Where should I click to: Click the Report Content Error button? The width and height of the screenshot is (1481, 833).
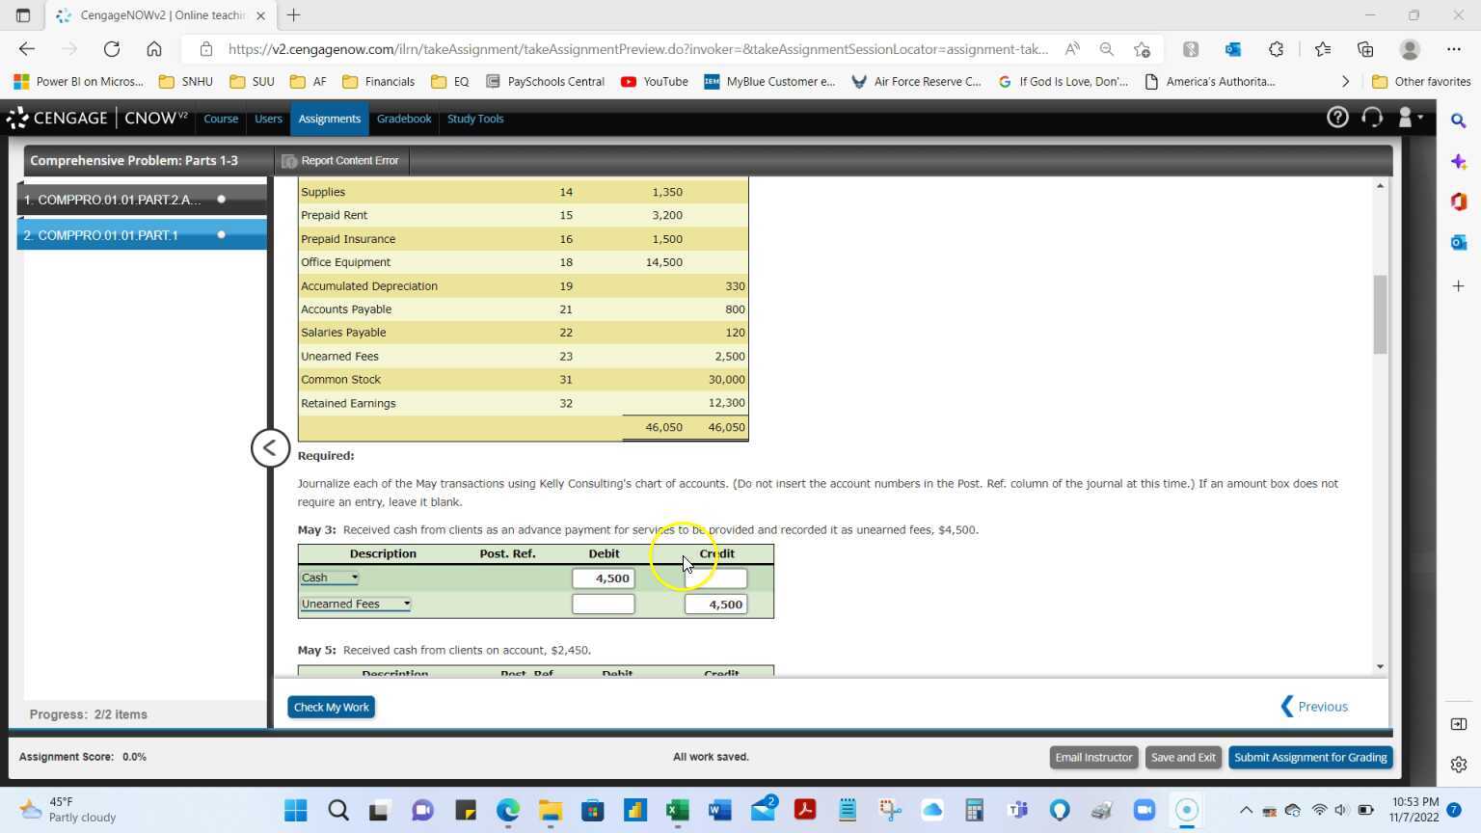(x=341, y=161)
